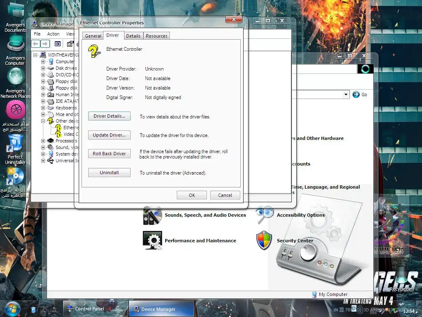The height and width of the screenshot is (317, 422).
Task: Expand IDE ATA/ATAPI controllers node
Action: coord(43,102)
